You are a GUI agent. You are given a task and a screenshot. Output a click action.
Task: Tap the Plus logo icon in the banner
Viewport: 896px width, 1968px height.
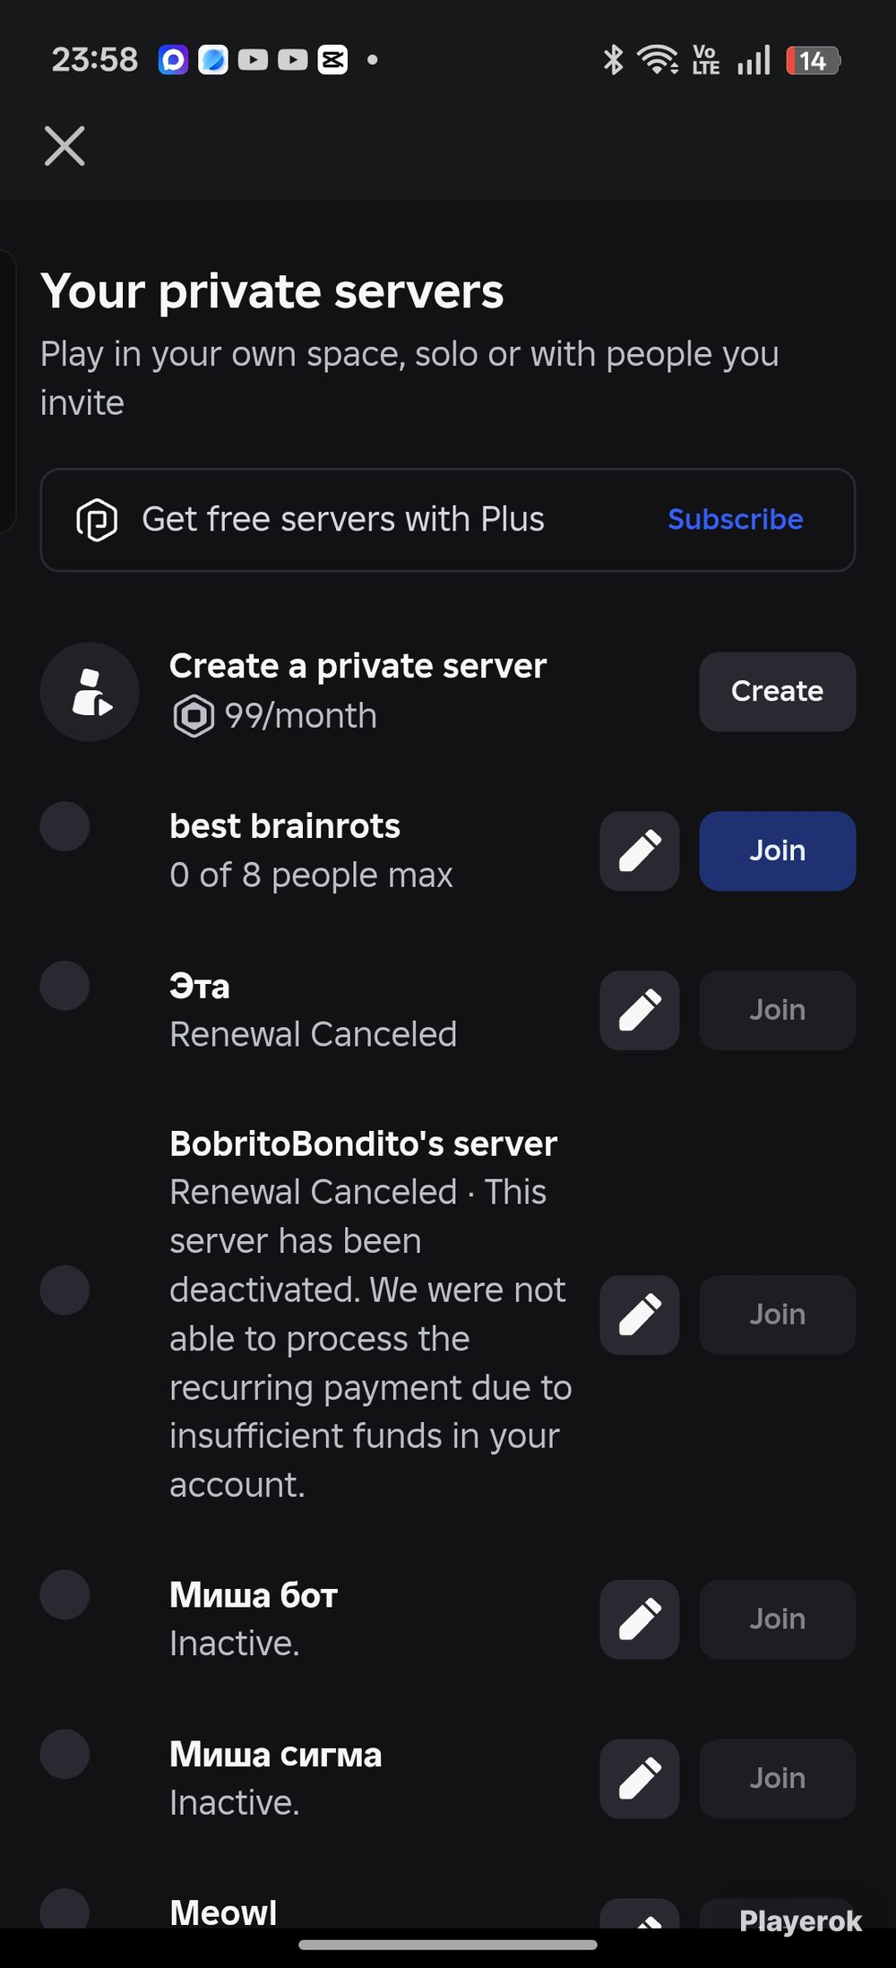pyautogui.click(x=97, y=520)
